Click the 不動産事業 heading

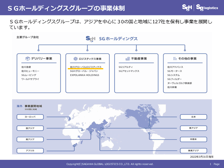(139, 58)
